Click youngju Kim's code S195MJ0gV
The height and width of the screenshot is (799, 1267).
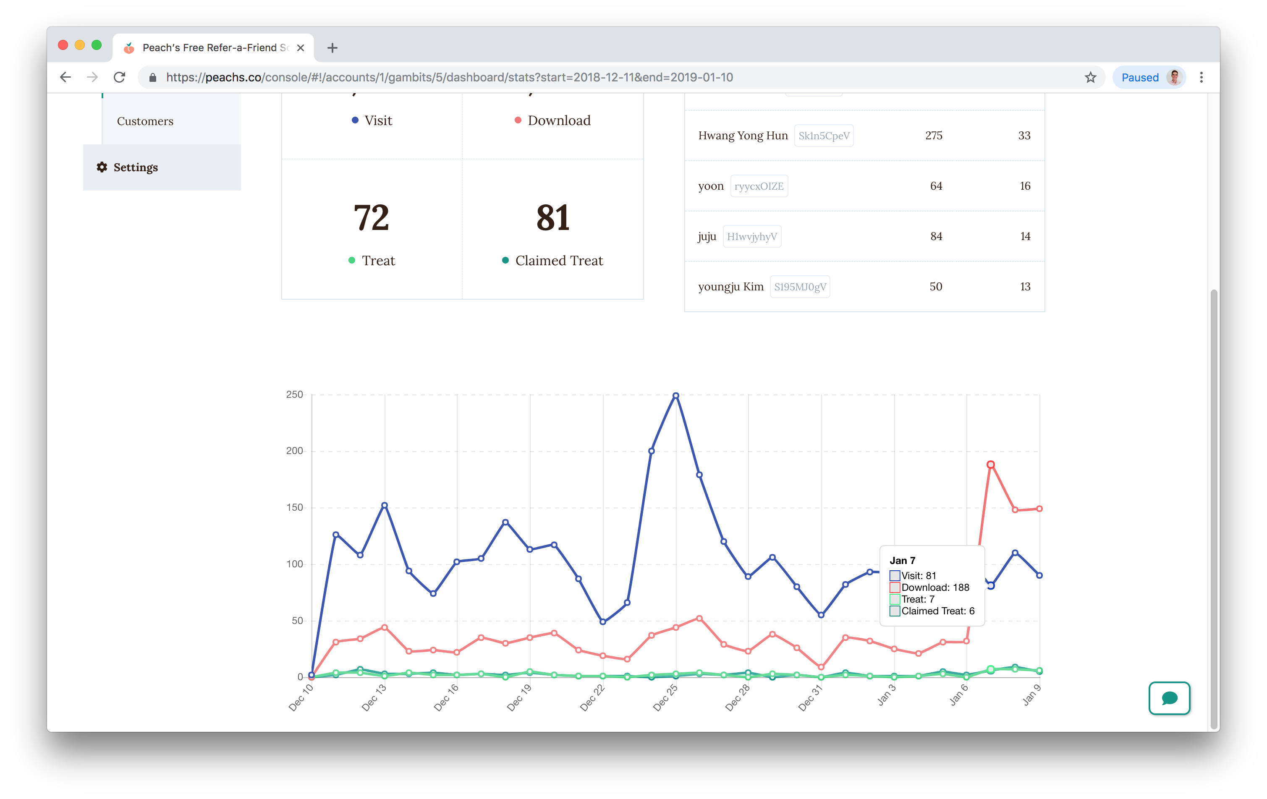click(x=800, y=287)
